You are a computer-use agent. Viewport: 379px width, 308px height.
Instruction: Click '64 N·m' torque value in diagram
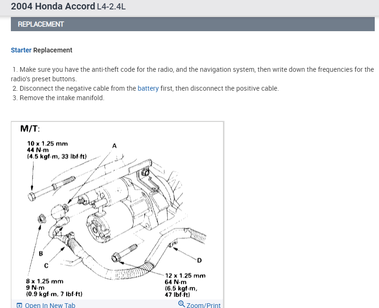tap(175, 282)
